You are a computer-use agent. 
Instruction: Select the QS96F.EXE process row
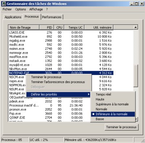point(50,118)
